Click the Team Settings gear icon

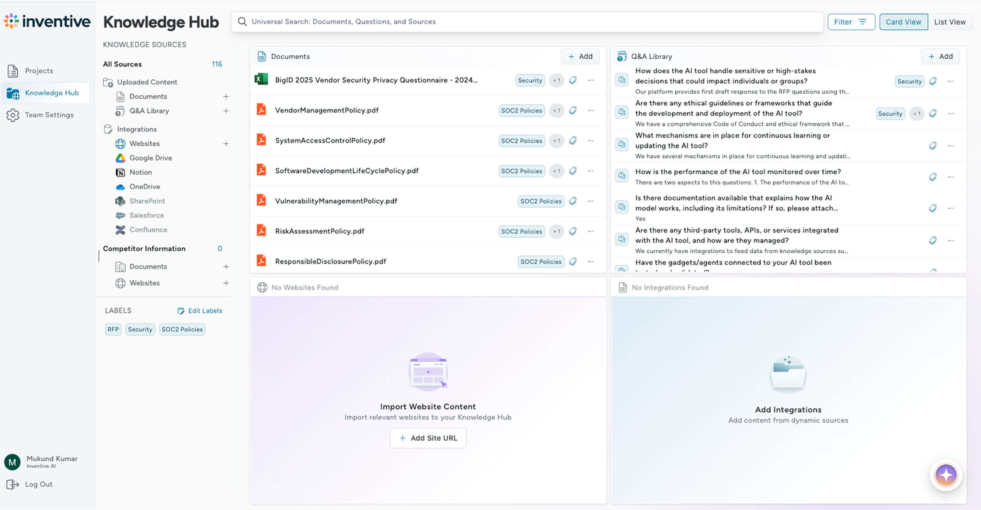13,115
